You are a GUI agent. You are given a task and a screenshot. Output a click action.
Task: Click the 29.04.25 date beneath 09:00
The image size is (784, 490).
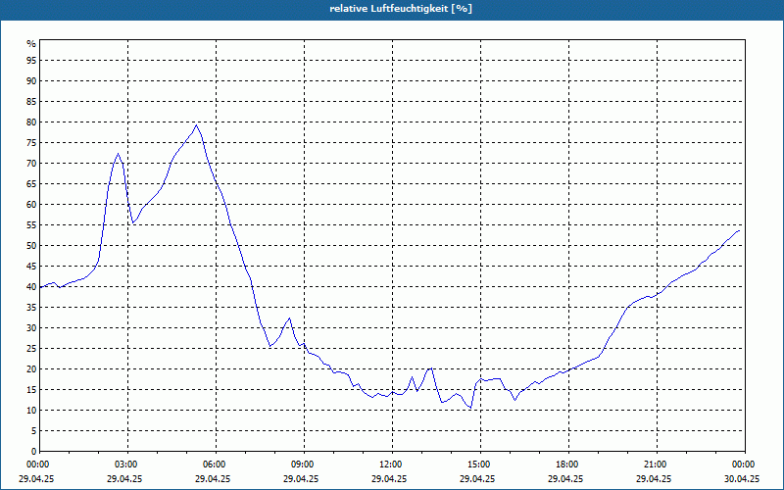(301, 478)
